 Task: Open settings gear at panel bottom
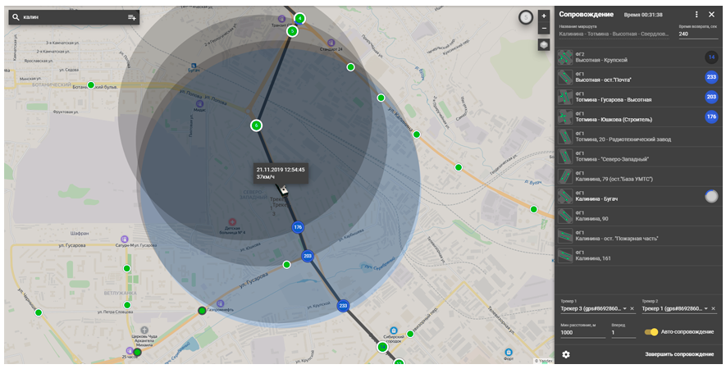click(x=566, y=354)
